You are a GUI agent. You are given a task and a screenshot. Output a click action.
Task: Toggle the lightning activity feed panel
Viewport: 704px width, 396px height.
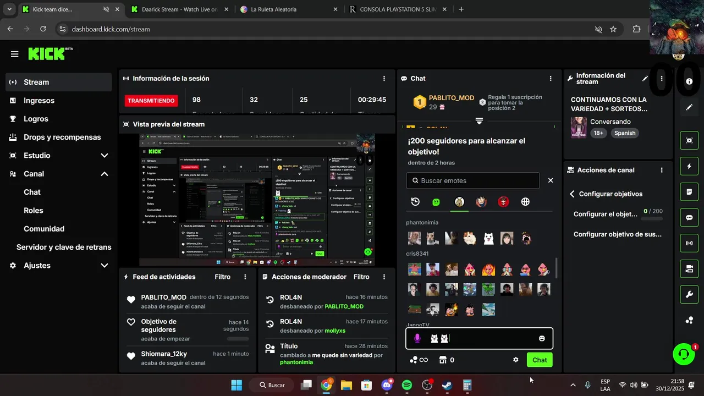689,166
